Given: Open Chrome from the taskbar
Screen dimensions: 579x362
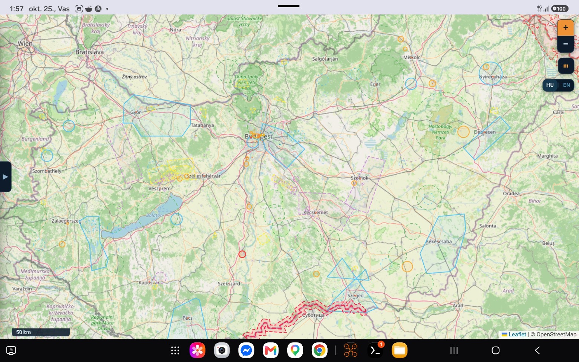Looking at the screenshot, I should pos(319,351).
